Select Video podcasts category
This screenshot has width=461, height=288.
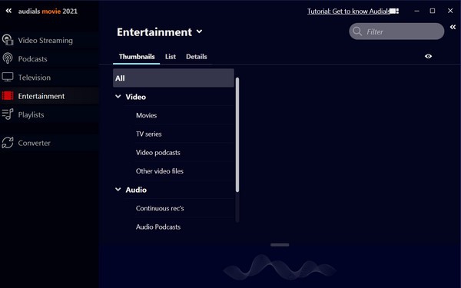point(158,153)
